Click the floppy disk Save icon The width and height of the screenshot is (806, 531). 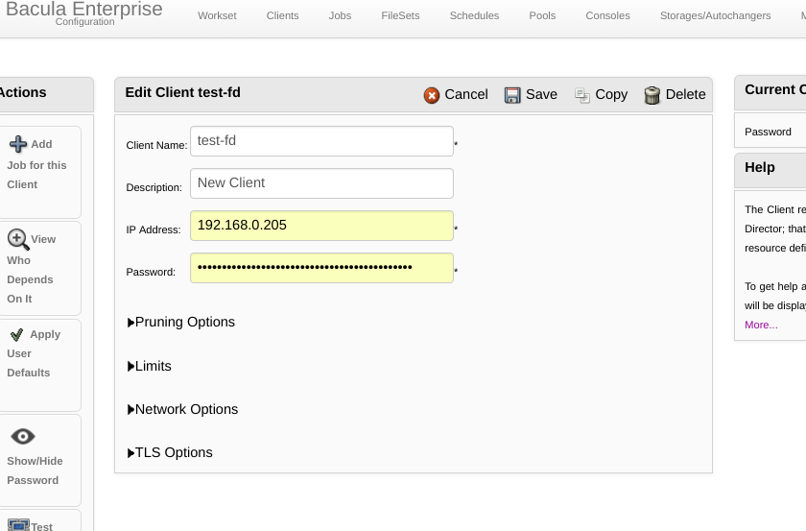[x=512, y=95]
